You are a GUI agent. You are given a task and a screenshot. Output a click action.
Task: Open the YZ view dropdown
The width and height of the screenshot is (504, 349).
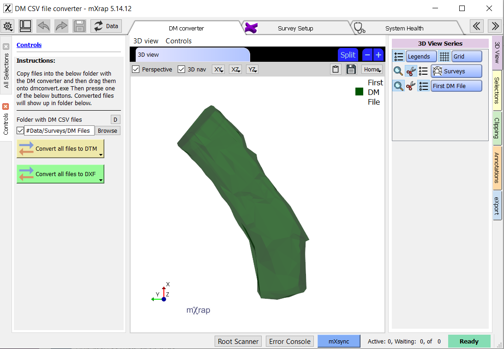pyautogui.click(x=252, y=69)
